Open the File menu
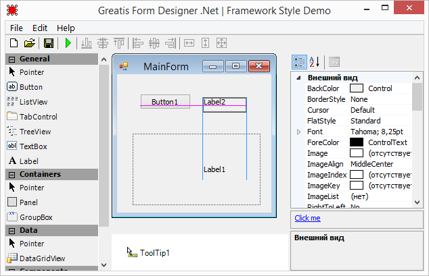Screen dimensions: 429x276 point(16,28)
